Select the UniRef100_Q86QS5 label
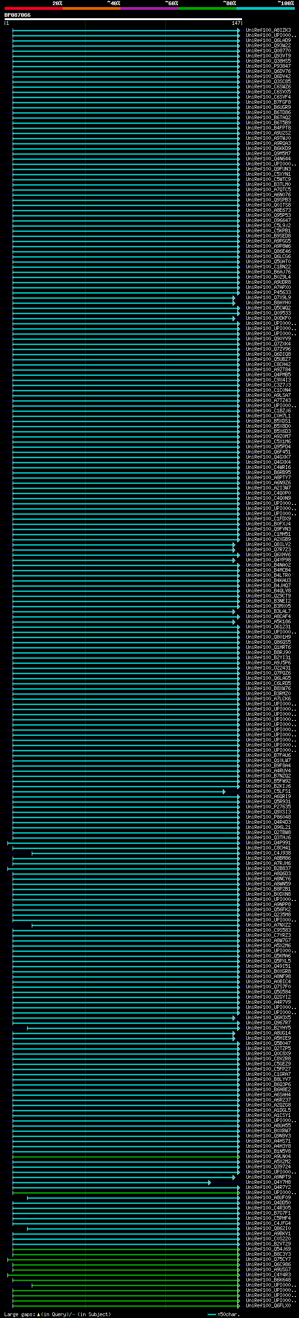Viewport: 299px width, 1318px height. (268, 642)
